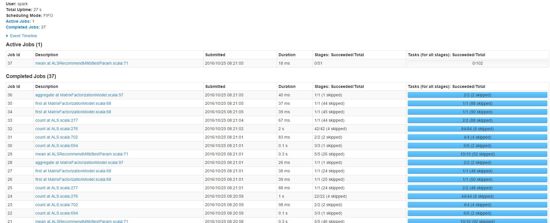Expand the Event Timeline section
The image size is (550, 223).
(23, 36)
